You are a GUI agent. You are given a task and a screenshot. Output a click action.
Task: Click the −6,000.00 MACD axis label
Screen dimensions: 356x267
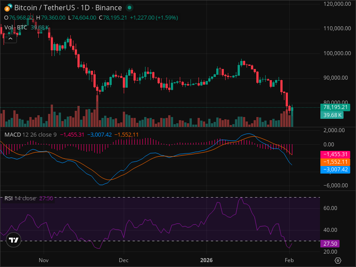(336, 186)
